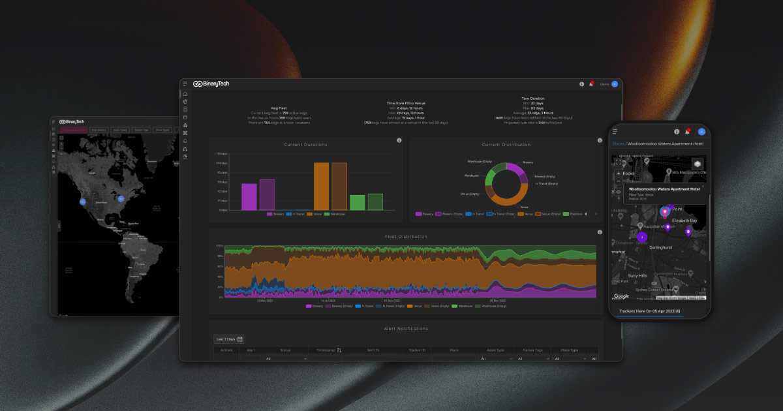The image size is (783, 411).
Task: Click the pink location pin on phone map
Action: (x=665, y=211)
